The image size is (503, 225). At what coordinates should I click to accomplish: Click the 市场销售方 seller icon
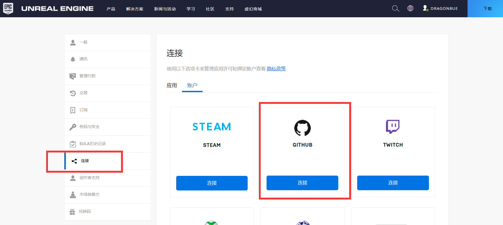click(73, 195)
